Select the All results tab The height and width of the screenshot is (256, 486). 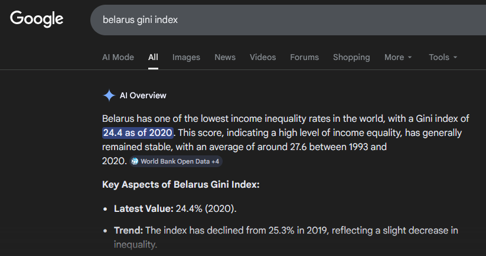click(153, 57)
